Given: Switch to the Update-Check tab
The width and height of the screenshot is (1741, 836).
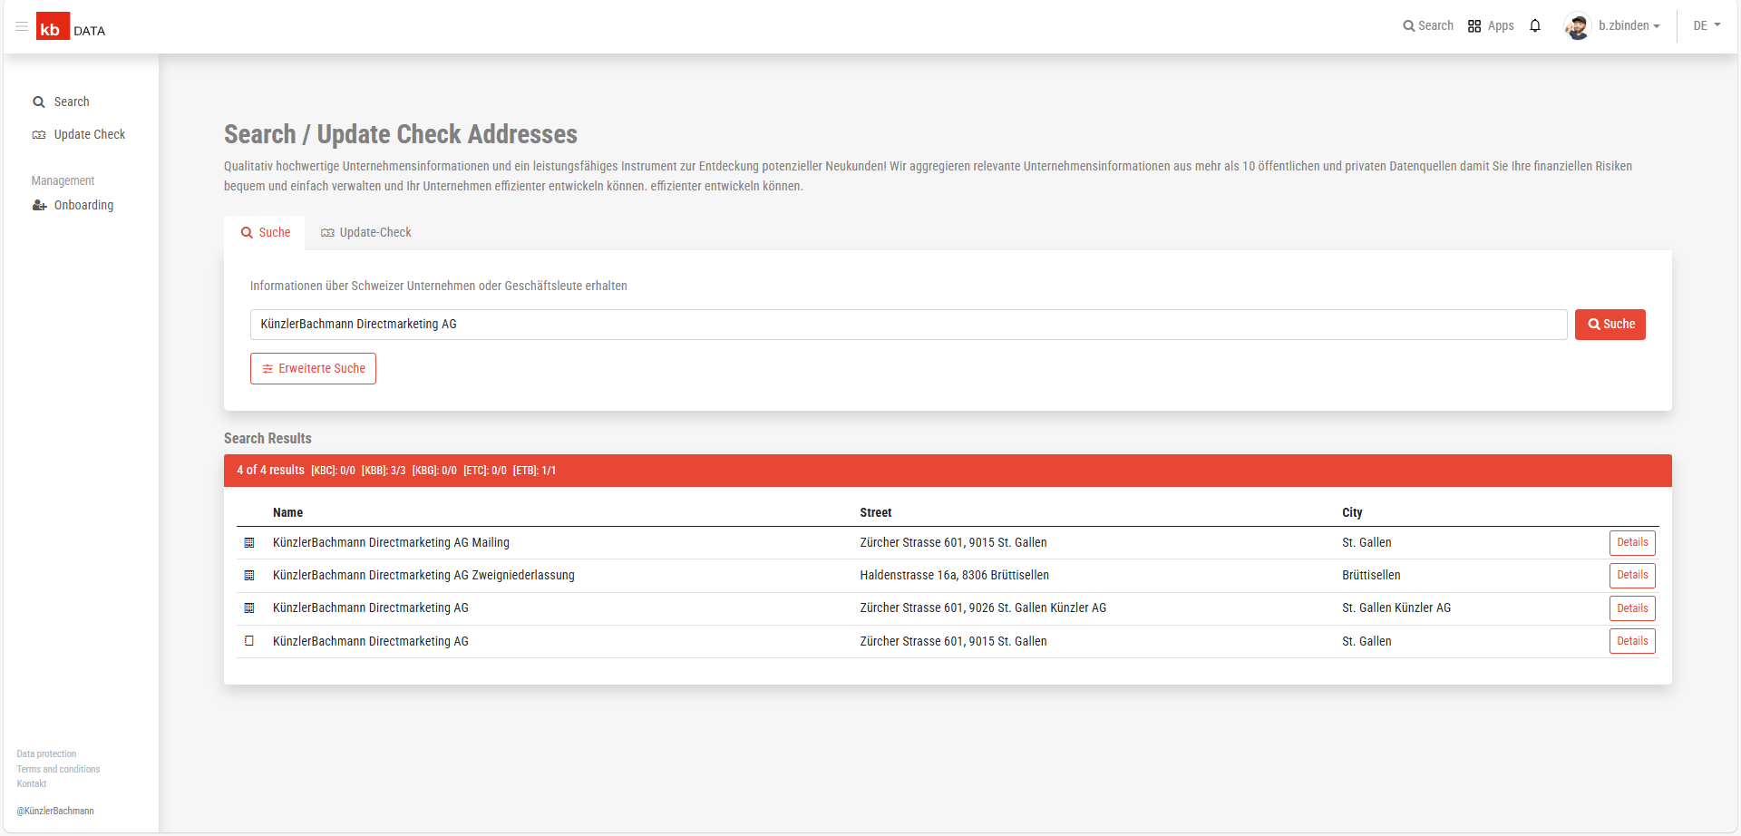Looking at the screenshot, I should pos(366,233).
